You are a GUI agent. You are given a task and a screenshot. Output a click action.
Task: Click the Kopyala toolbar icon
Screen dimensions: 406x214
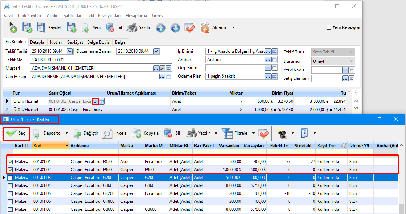136,133
